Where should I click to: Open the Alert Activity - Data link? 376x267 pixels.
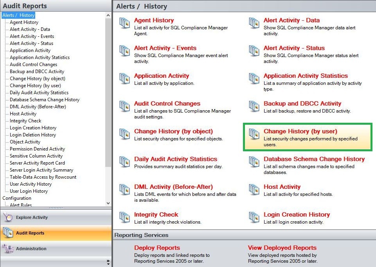(291, 20)
